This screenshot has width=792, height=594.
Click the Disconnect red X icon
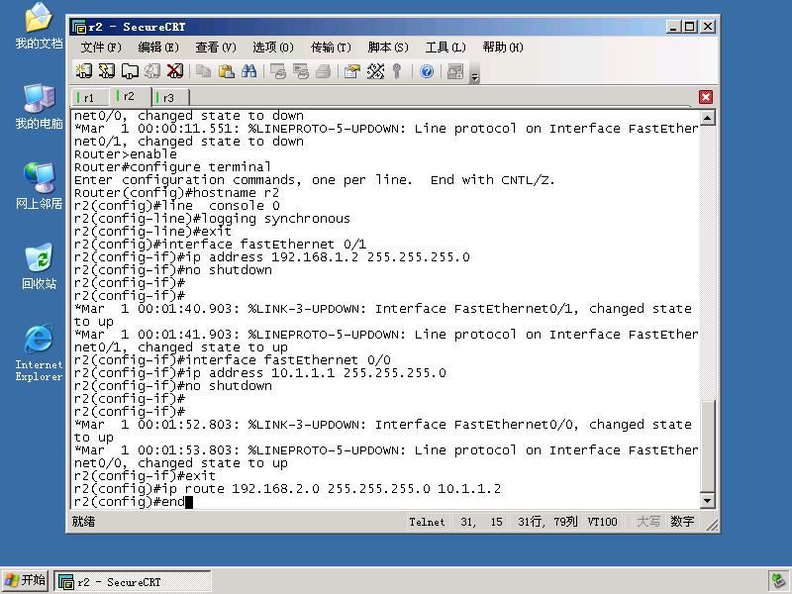(x=175, y=71)
